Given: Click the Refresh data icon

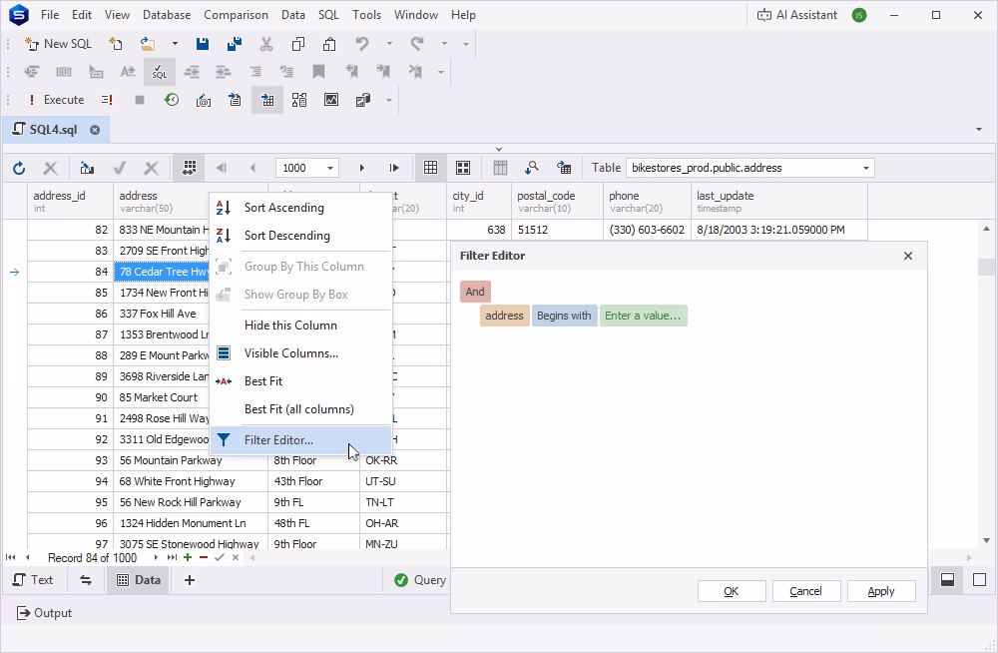Looking at the screenshot, I should [x=19, y=168].
